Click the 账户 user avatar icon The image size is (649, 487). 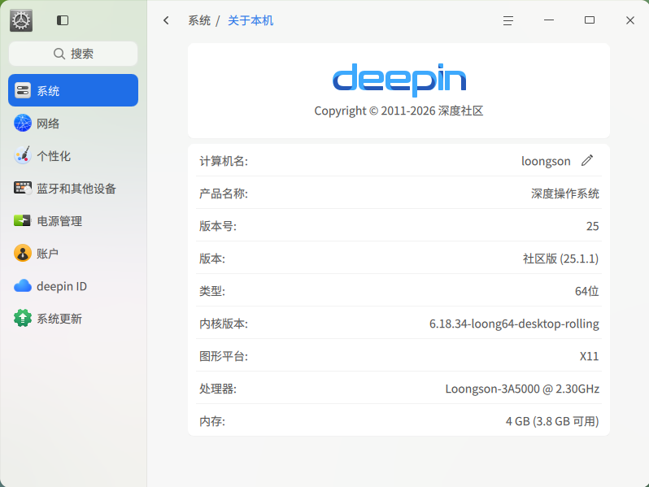pyautogui.click(x=23, y=253)
